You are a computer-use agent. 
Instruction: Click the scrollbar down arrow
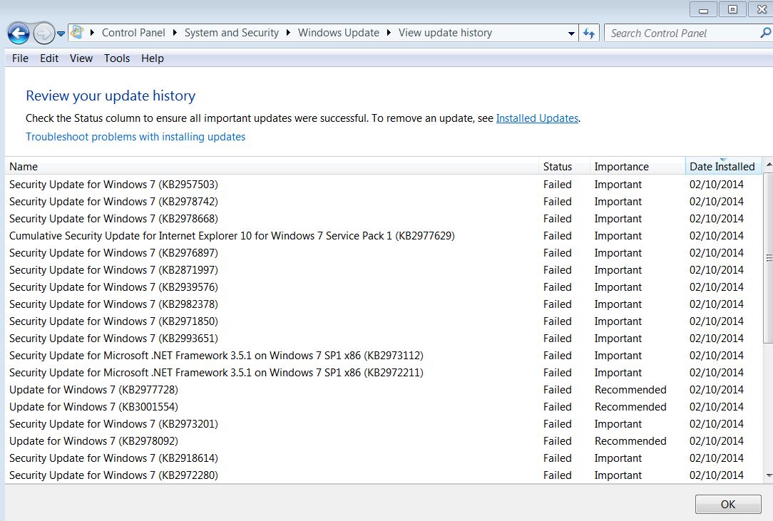(x=768, y=475)
